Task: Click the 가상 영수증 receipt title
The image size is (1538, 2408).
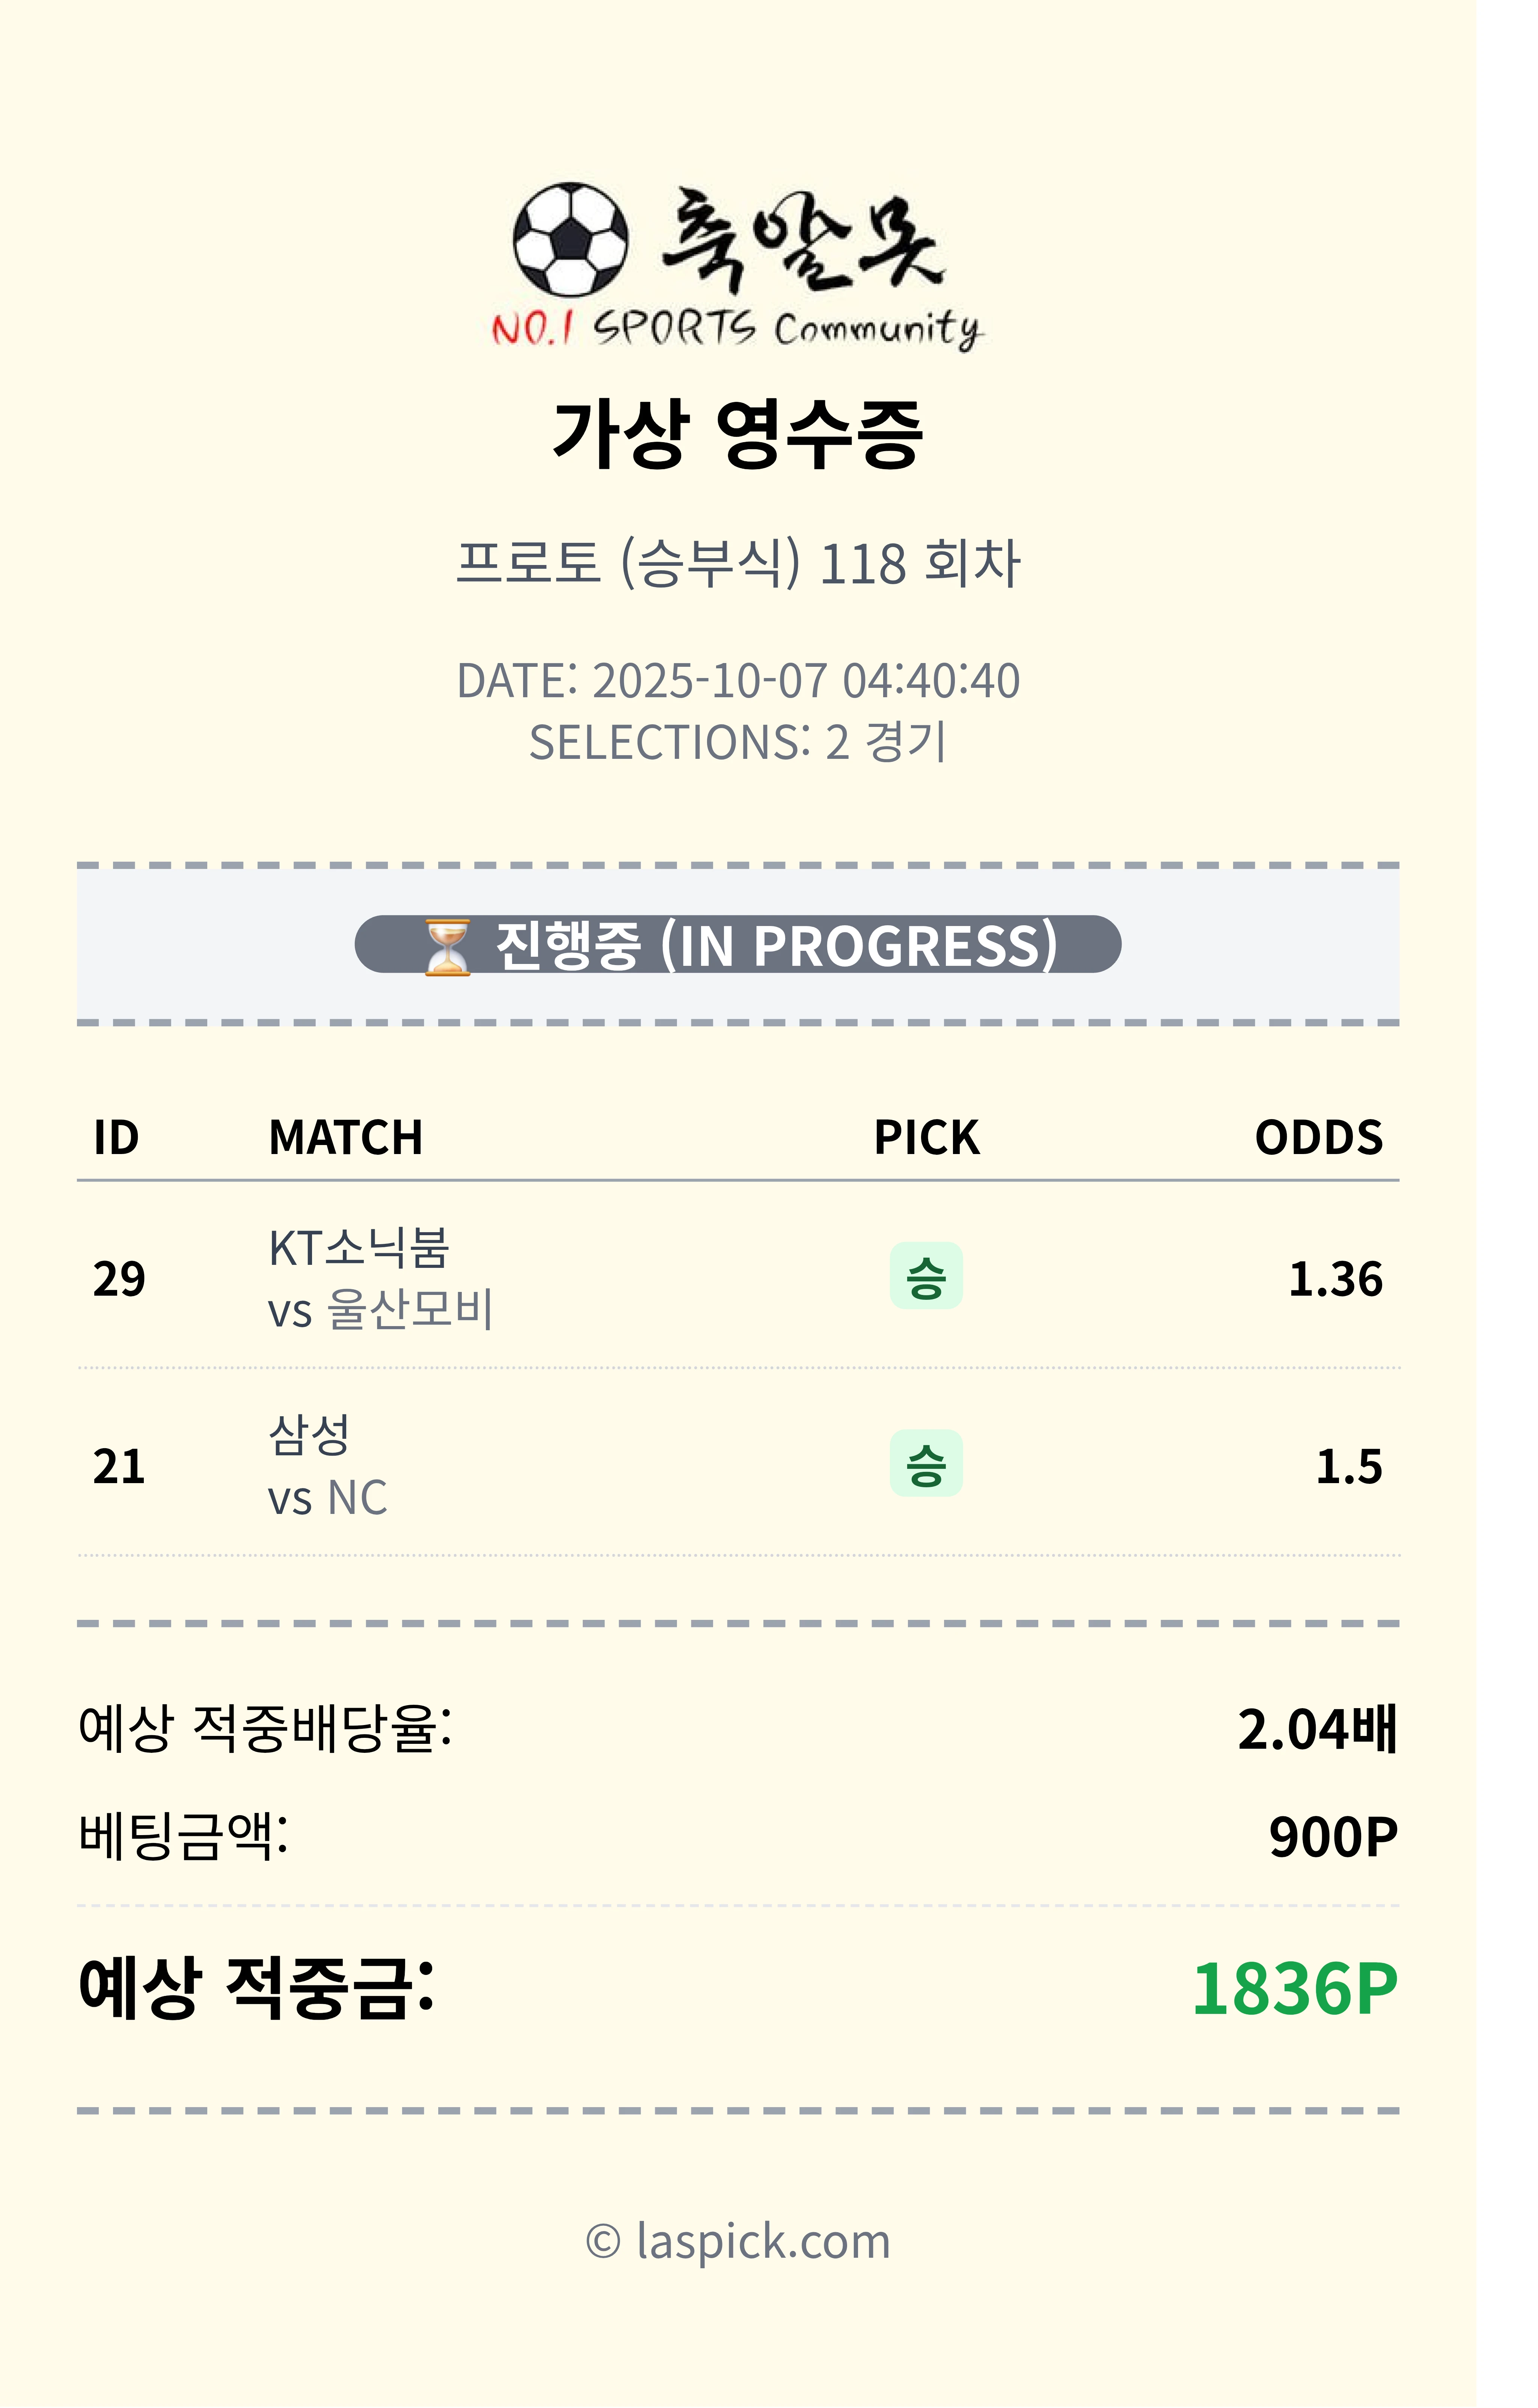Action: 737,433
